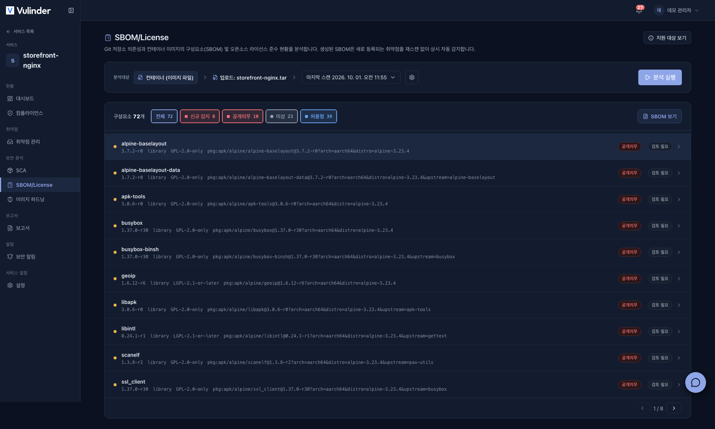Open SCA in the sidebar

click(x=40, y=170)
